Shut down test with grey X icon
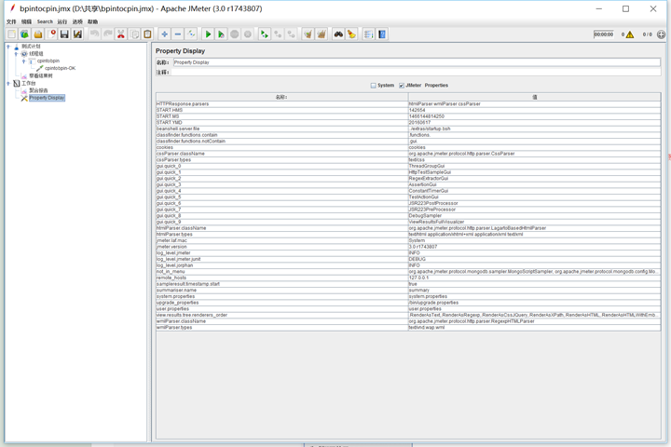 click(x=248, y=34)
